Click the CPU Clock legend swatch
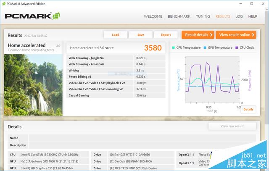Viewport: 269px width, 171px height. click(x=237, y=47)
